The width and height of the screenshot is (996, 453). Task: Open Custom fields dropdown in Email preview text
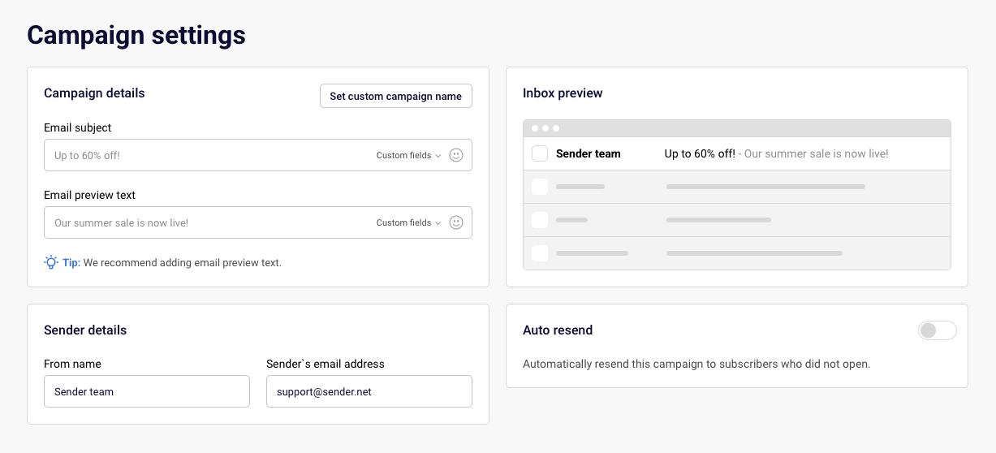click(408, 222)
